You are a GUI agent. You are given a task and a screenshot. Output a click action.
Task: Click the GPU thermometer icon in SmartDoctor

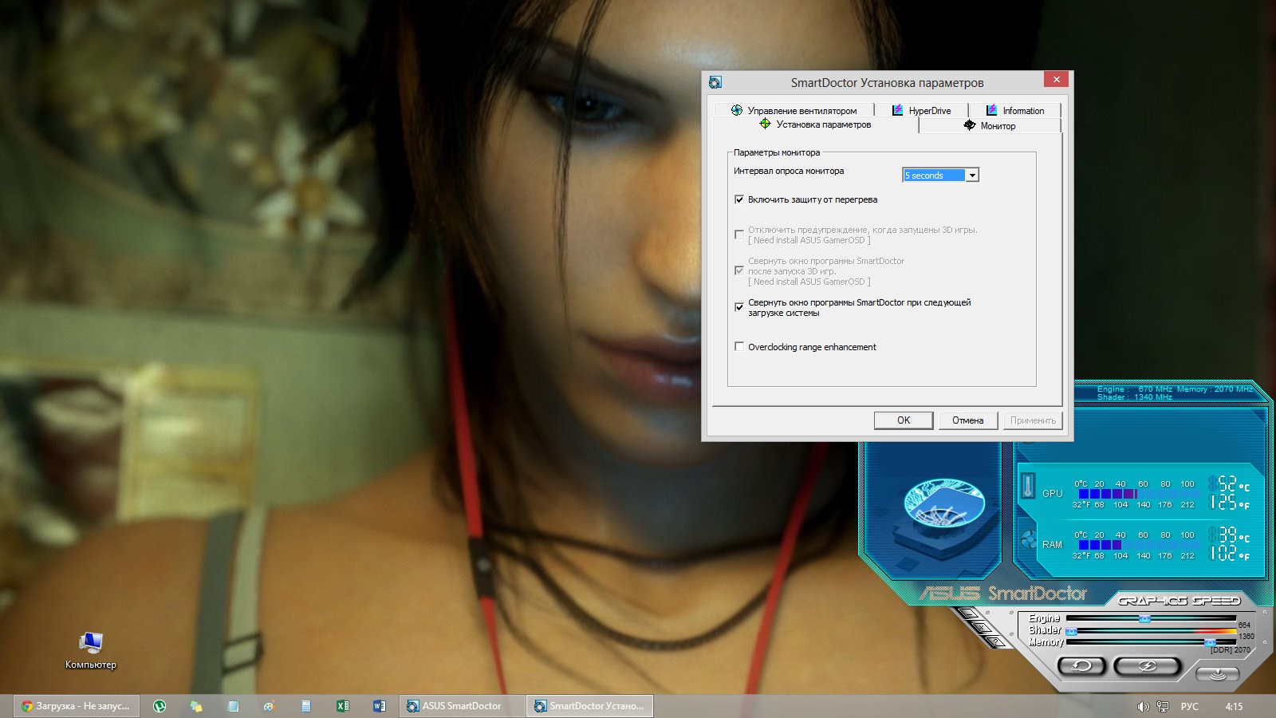pyautogui.click(x=1028, y=486)
